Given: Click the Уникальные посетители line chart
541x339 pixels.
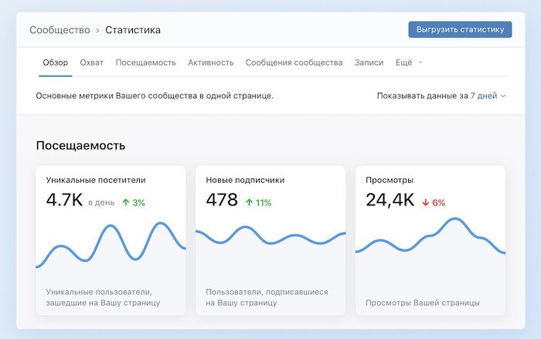Looking at the screenshot, I should point(111,246).
